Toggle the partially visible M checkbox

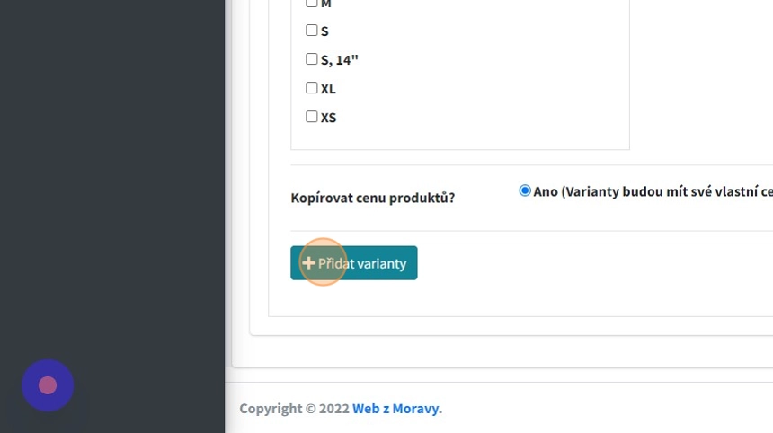coord(312,4)
